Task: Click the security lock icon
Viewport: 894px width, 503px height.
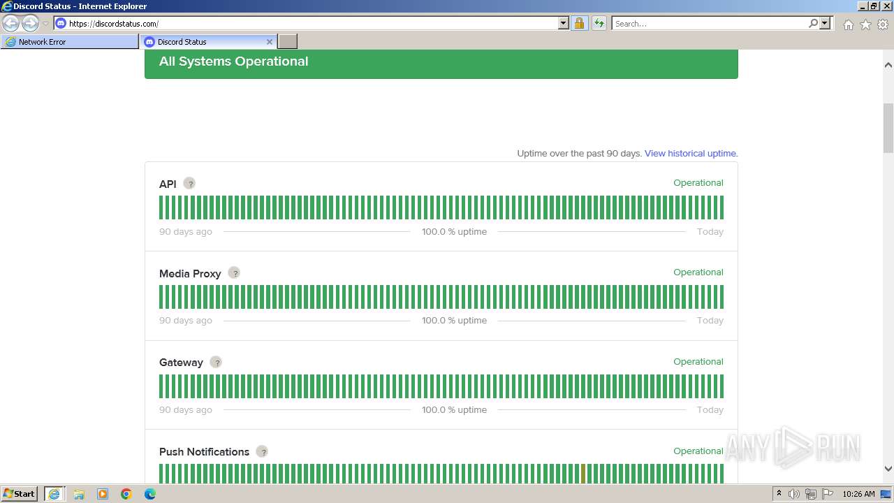Action: coord(579,23)
